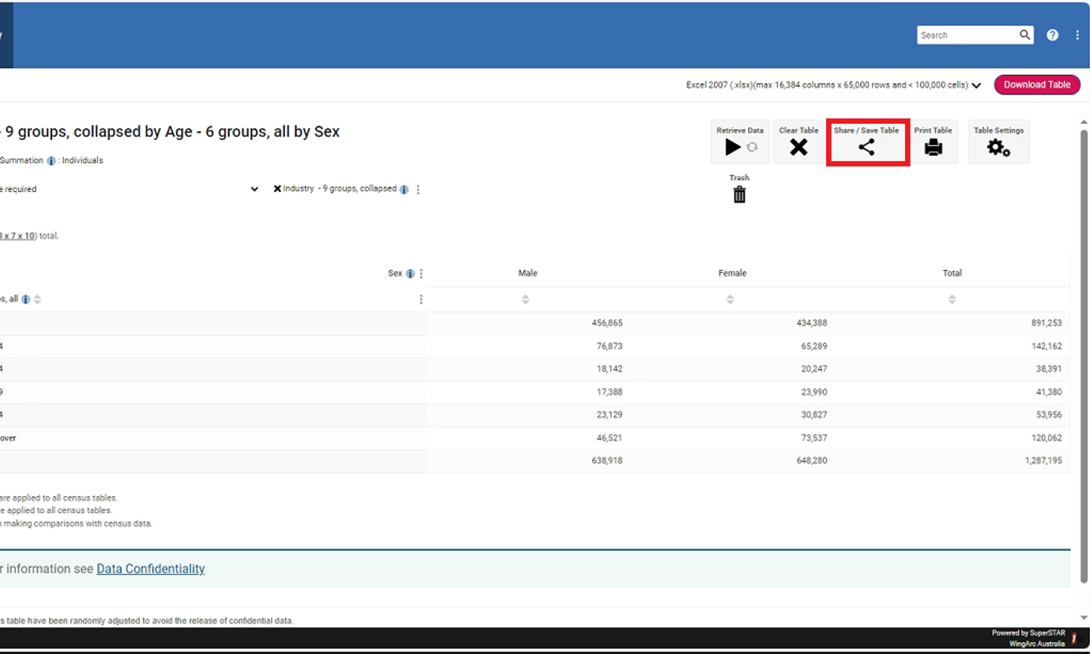Expand the Excel 2007 download format dropdown
1090x654 pixels.
point(976,85)
